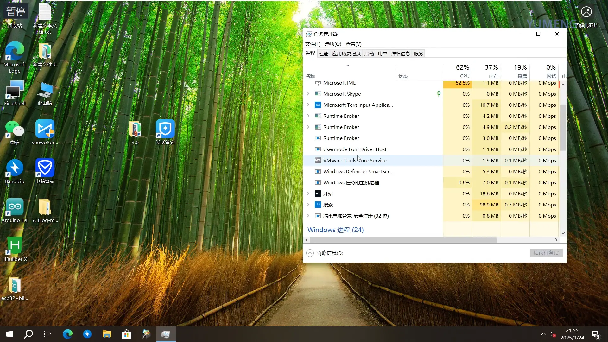The width and height of the screenshot is (608, 342).
Task: Expand the 搜索 process entry
Action: pyautogui.click(x=308, y=205)
